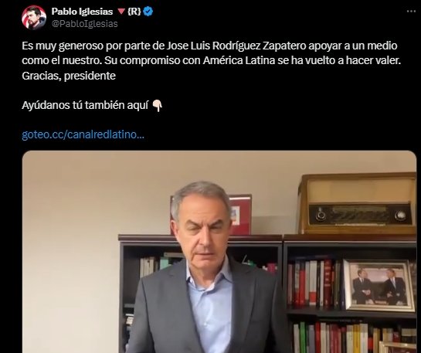Click the pointing-down hand emoji
The height and width of the screenshot is (353, 421).
[x=158, y=106]
